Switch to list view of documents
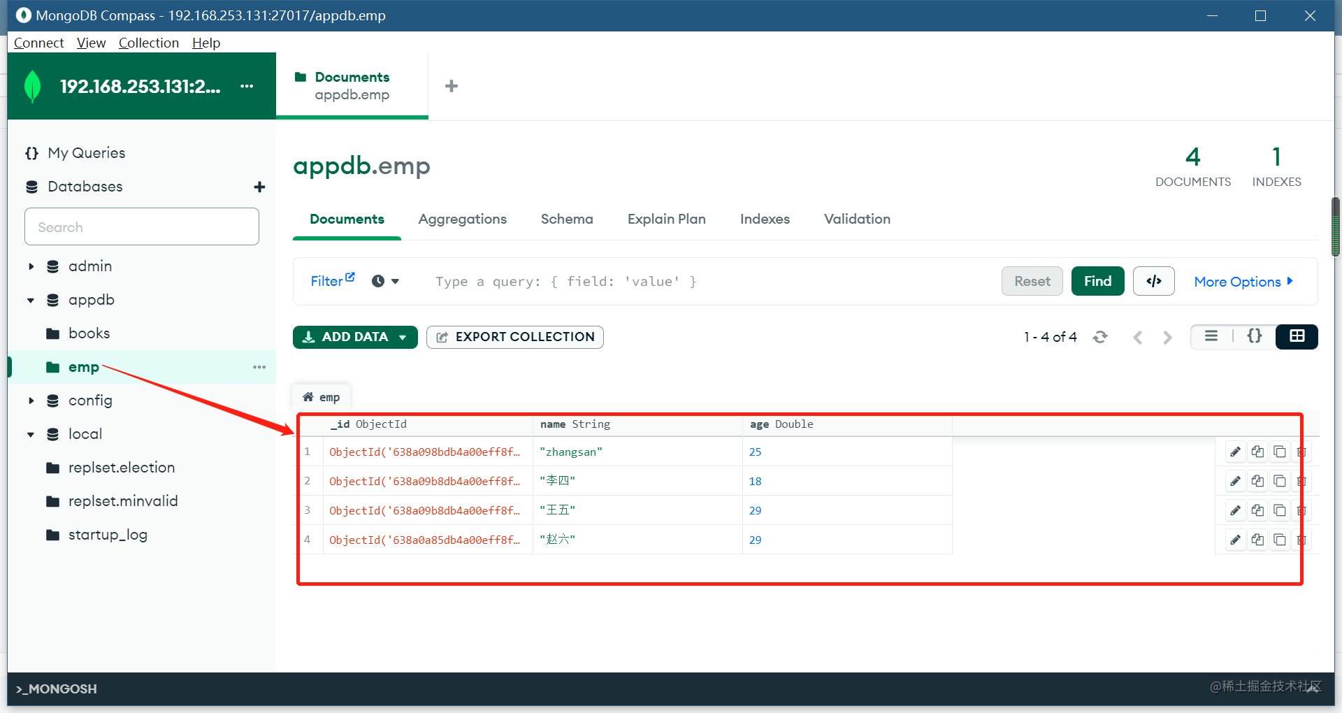This screenshot has height=713, width=1342. coord(1211,336)
